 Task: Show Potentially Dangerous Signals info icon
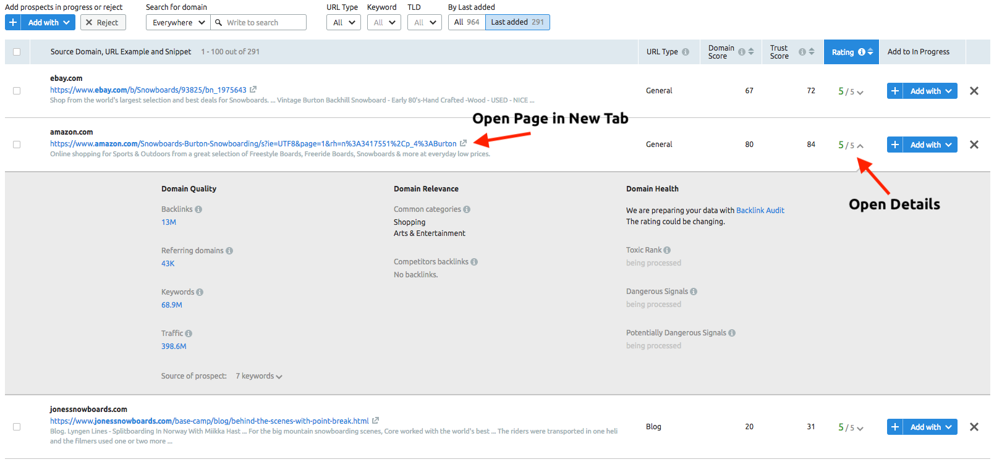732,333
